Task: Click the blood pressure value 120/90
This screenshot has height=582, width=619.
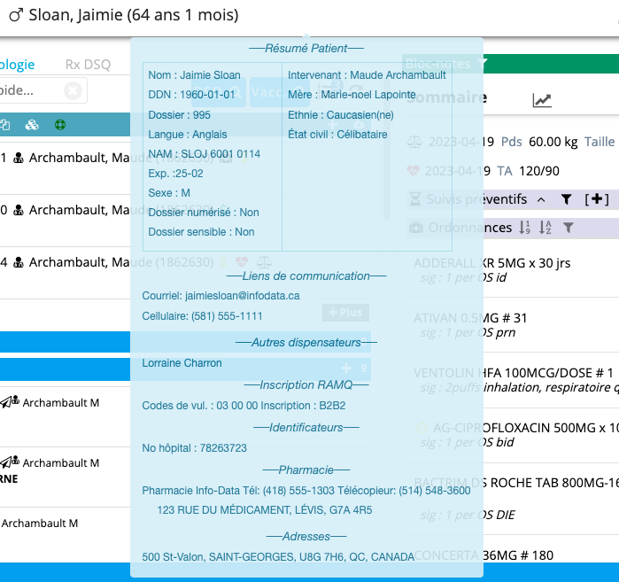Action: tap(539, 171)
